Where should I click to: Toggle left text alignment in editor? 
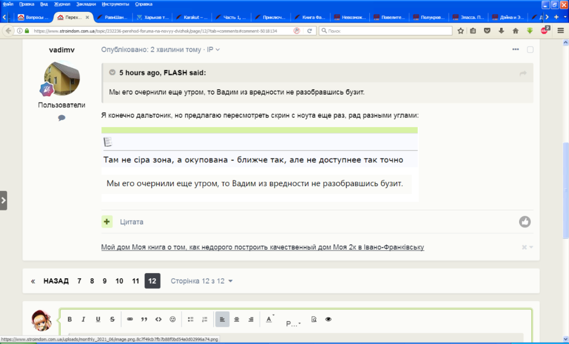pos(222,319)
